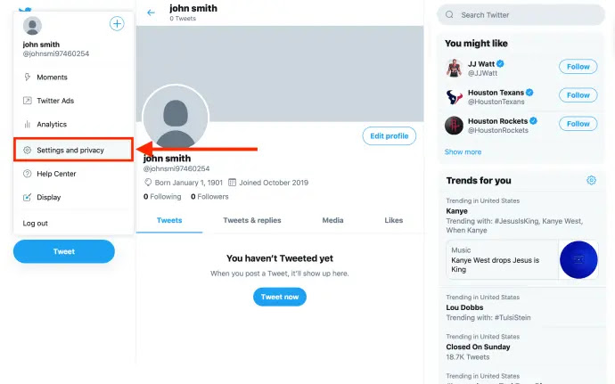Click the Display edit icon

pos(27,197)
